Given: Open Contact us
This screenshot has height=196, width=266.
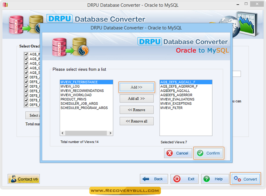Looking at the screenshot, I should point(24,179).
